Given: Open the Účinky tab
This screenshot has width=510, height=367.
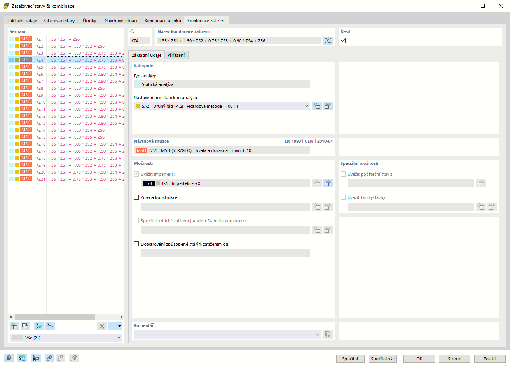Looking at the screenshot, I should coord(89,21).
